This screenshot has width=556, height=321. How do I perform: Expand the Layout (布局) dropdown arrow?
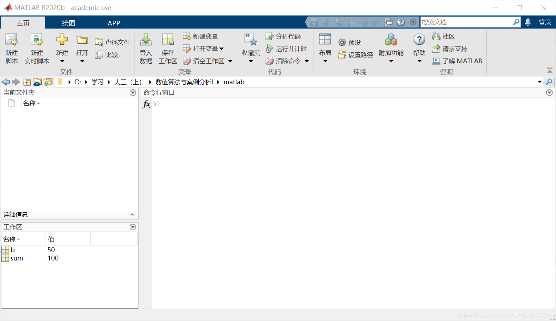(x=325, y=61)
